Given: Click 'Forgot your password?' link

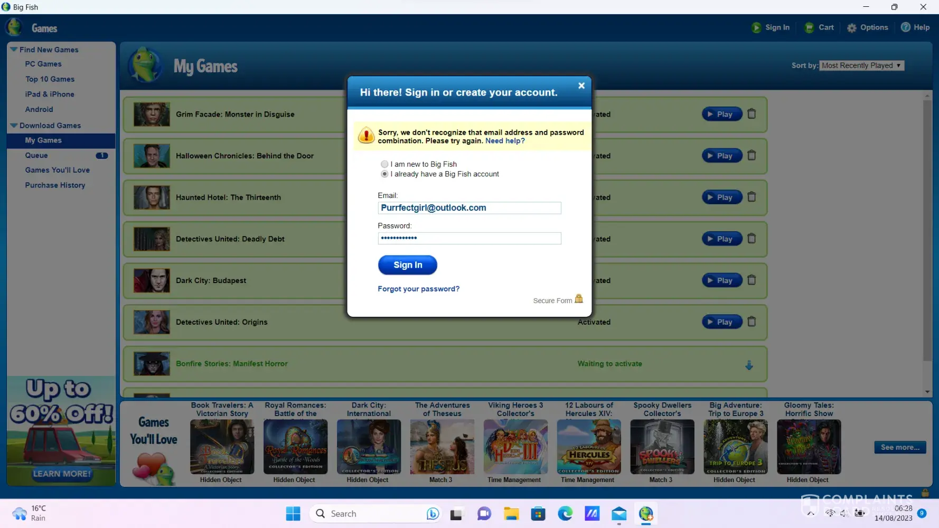Looking at the screenshot, I should (x=418, y=289).
